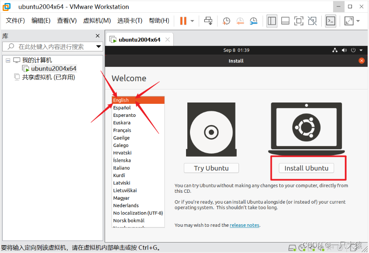Screen dimensions: 369x253
Task: Open the 编辑(E) menu
Action: click(x=41, y=21)
